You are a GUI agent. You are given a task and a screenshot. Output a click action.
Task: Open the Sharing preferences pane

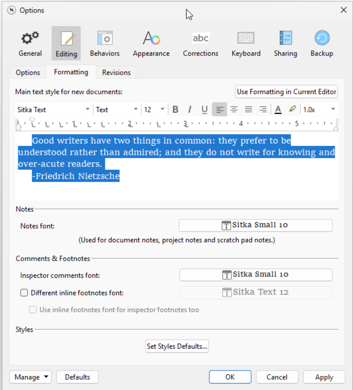pos(285,44)
